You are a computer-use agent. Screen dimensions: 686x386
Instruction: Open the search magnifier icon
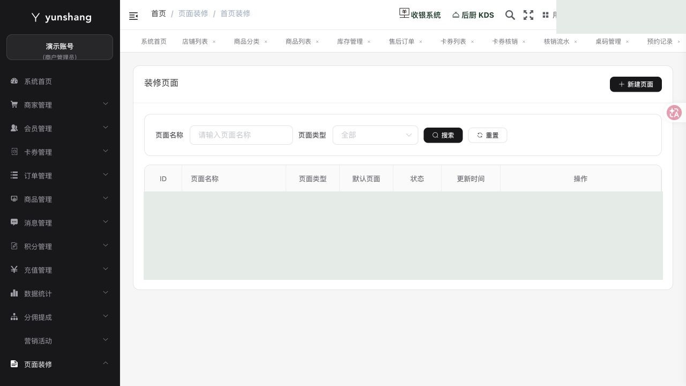coord(510,15)
